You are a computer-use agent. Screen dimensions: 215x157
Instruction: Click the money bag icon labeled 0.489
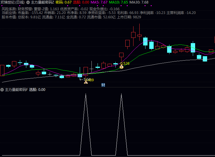(x=86, y=82)
